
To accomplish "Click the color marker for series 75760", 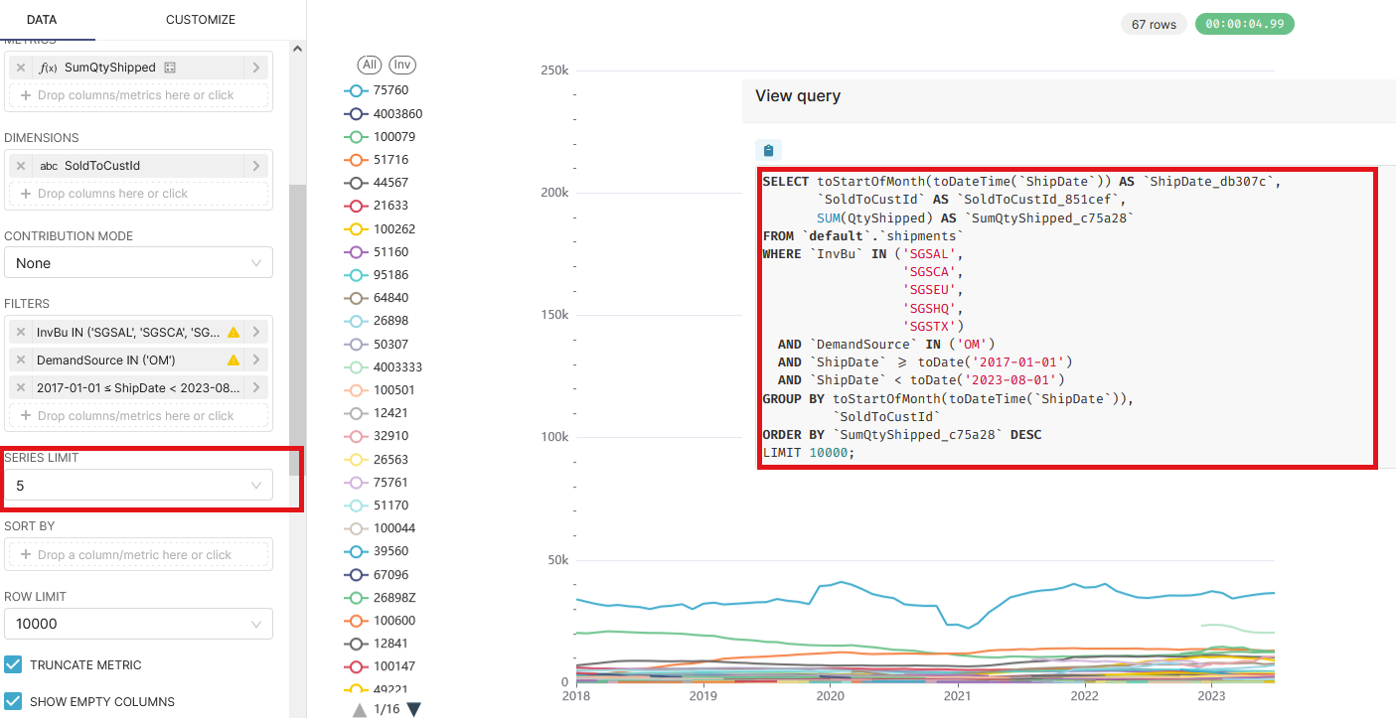I will 354,89.
